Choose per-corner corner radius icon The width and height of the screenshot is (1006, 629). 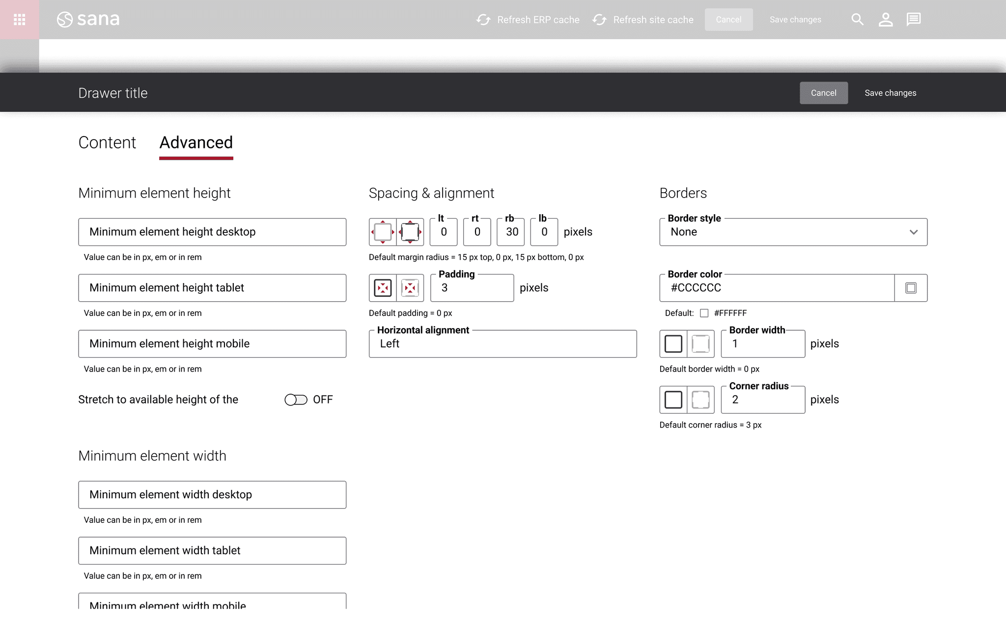click(x=700, y=400)
